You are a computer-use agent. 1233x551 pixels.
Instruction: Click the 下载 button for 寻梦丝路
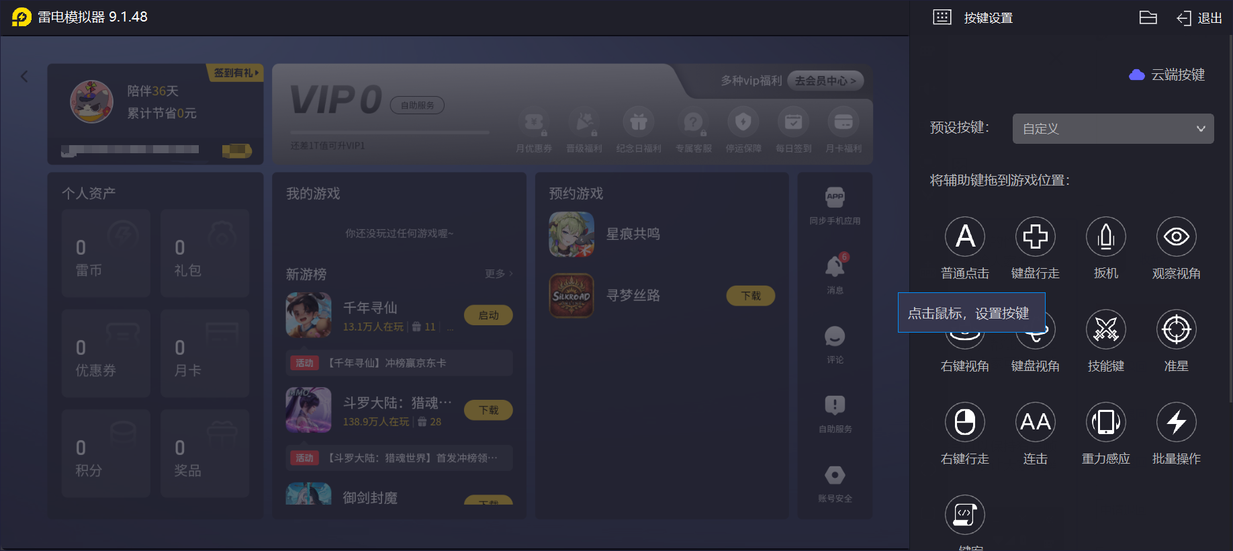click(751, 296)
